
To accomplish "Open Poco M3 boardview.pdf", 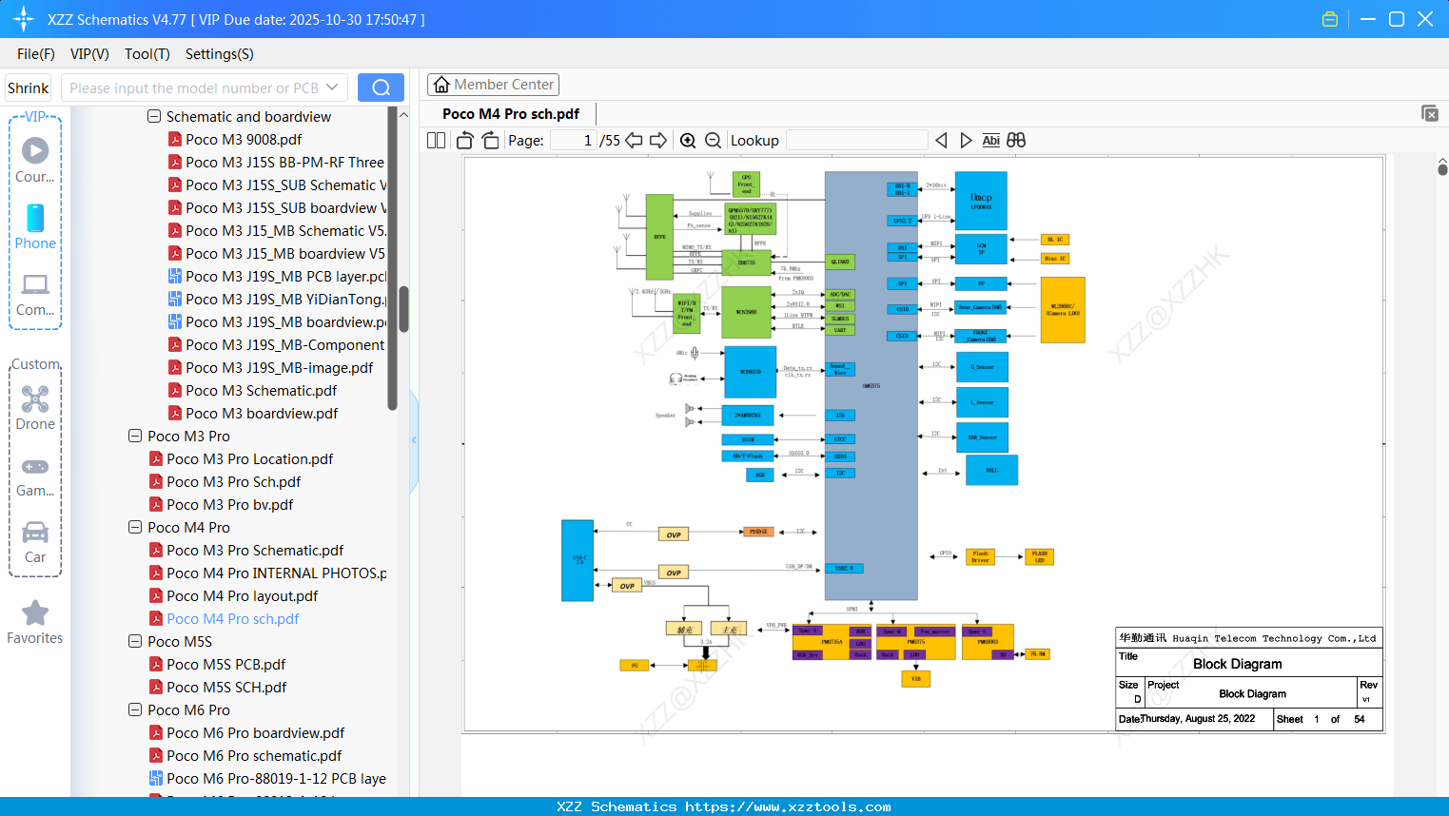I will point(262,414).
